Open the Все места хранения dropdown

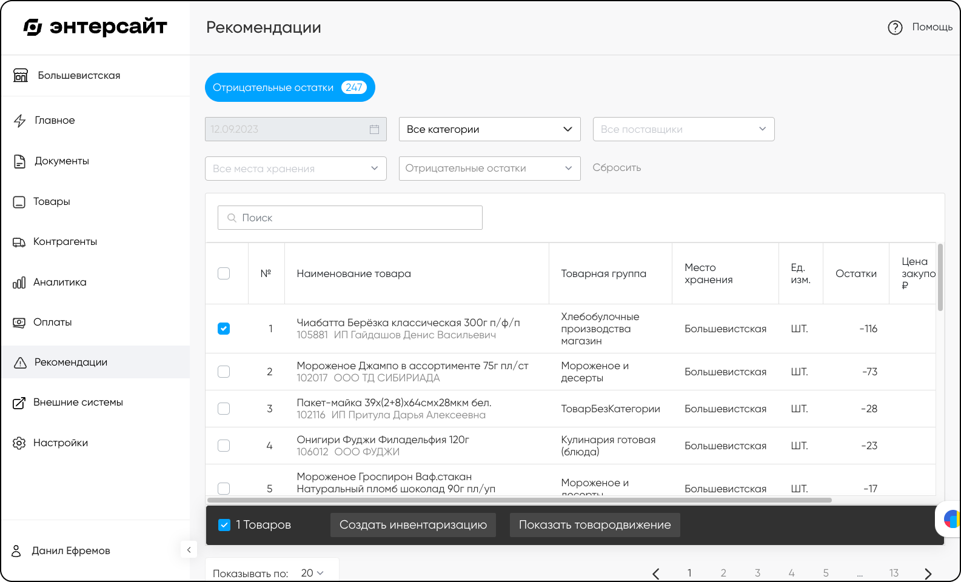coord(296,169)
